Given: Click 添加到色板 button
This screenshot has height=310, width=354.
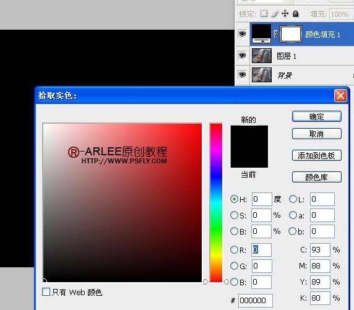Looking at the screenshot, I should 316,155.
